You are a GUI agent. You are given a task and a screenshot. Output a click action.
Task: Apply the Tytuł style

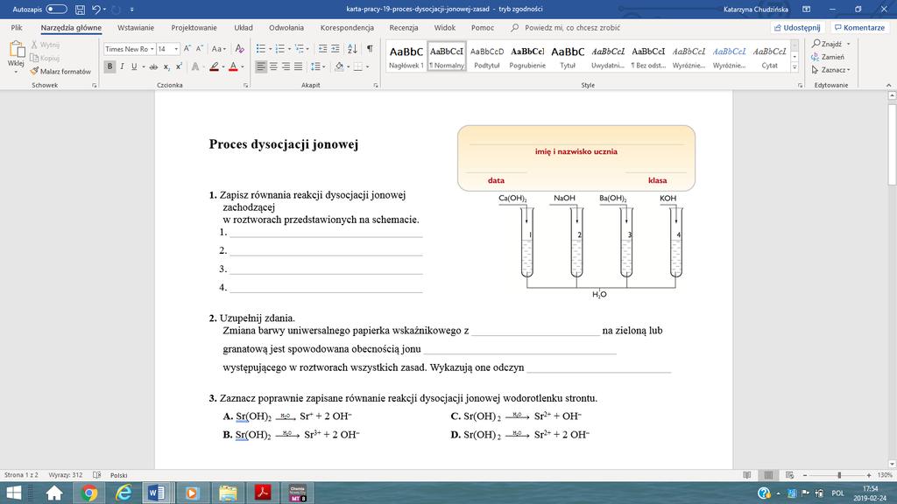pos(568,56)
